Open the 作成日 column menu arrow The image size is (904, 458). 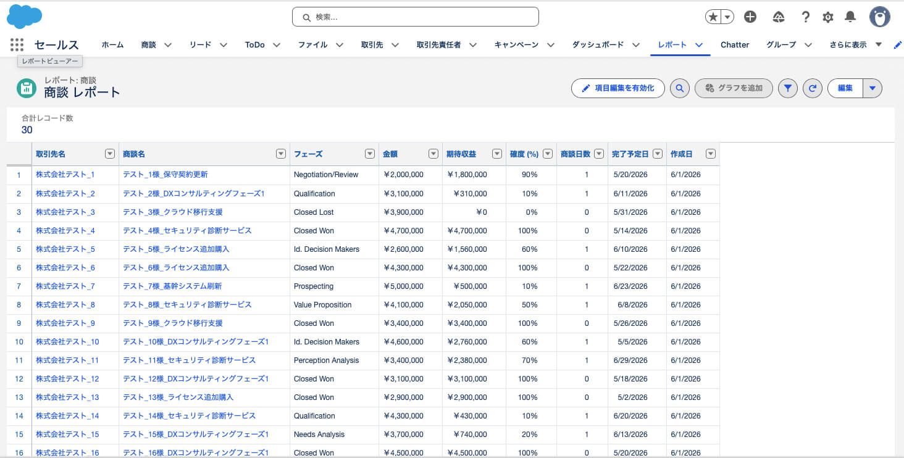click(711, 154)
